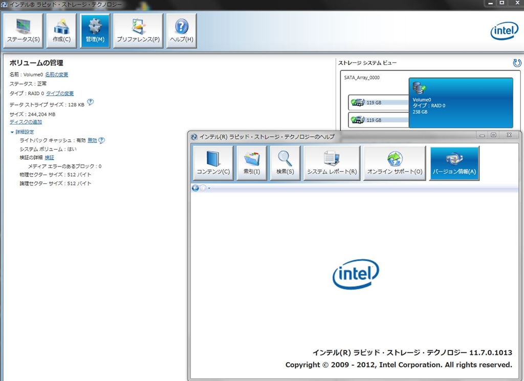Open ヘルプ(H) from the main toolbar
This screenshot has width=524, height=381.
[x=182, y=31]
